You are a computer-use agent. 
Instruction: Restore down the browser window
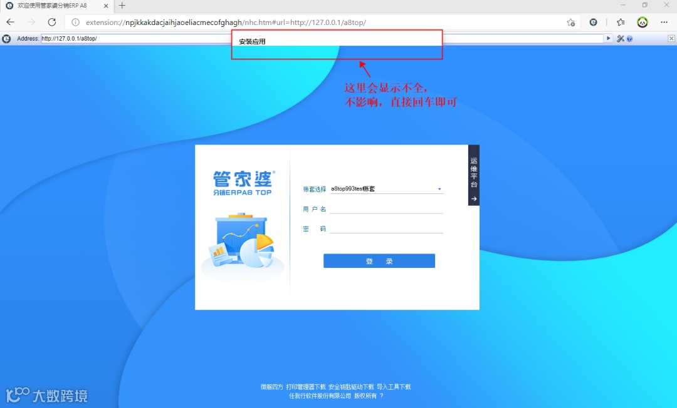(644, 5)
